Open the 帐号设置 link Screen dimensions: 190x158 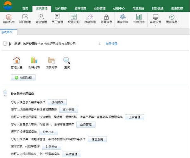pyautogui.click(x=111, y=44)
